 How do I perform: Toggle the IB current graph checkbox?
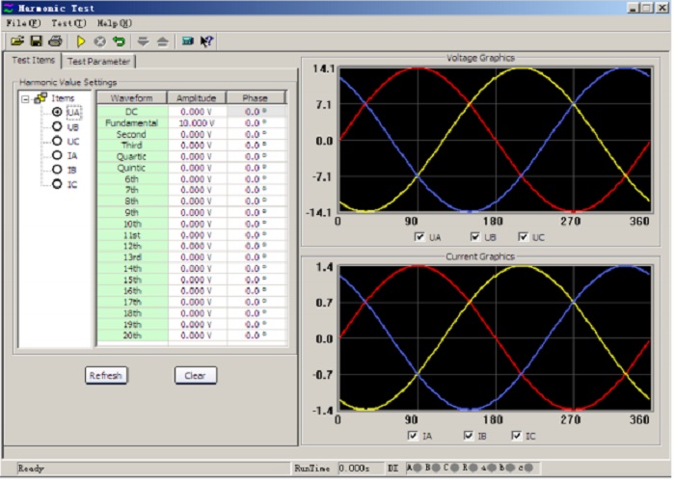469,436
